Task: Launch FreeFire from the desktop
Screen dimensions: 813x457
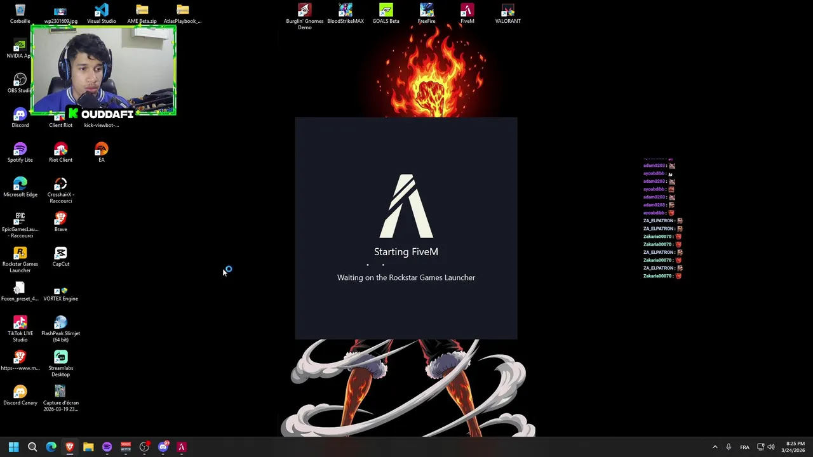Action: [426, 13]
